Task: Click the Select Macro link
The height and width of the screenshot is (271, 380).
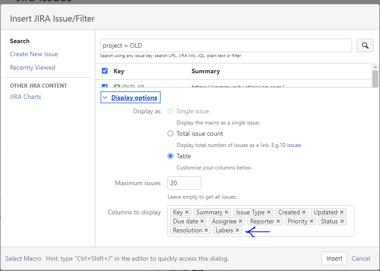Action: (x=23, y=258)
